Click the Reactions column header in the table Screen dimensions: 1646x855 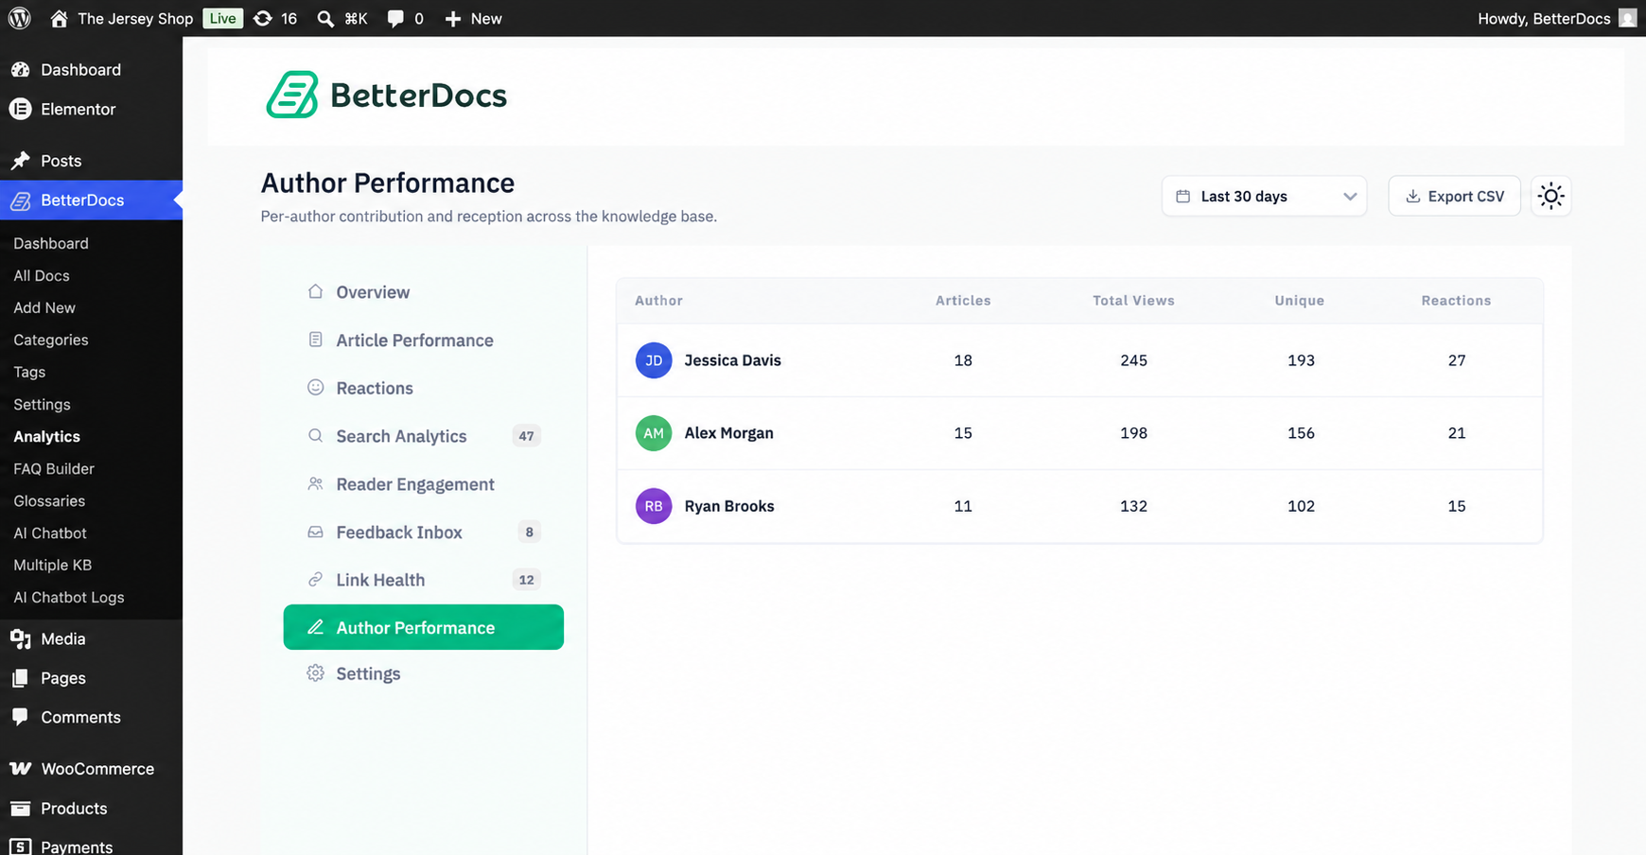[1456, 301]
